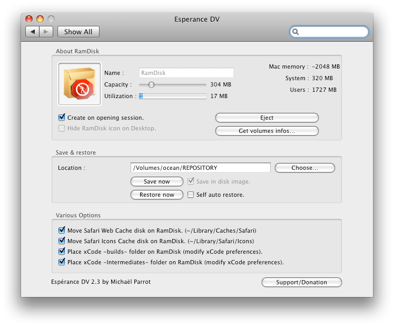
Task: Click the Eject button
Action: (x=267, y=118)
